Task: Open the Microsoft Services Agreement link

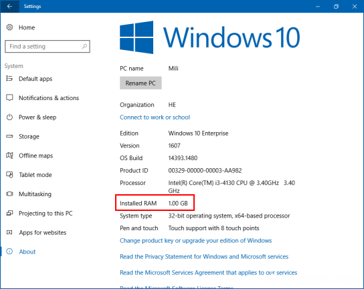Action: 209,272
